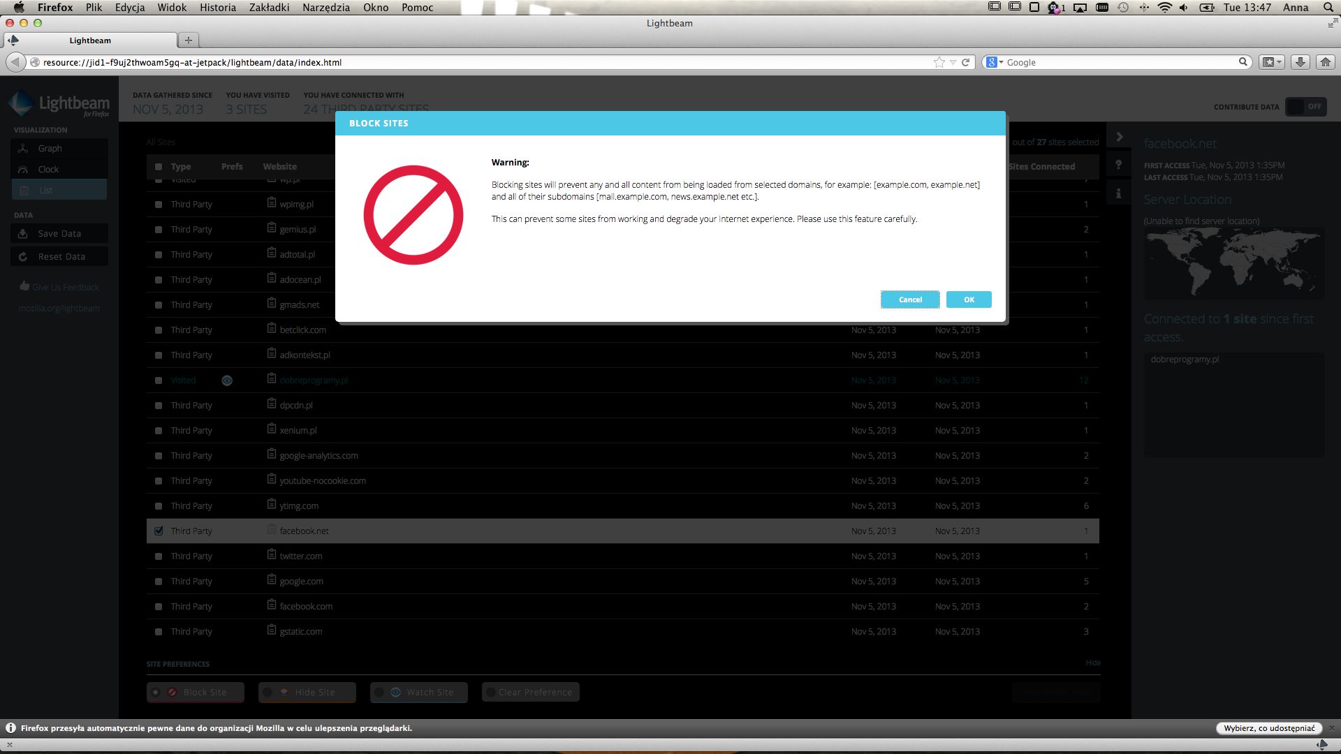Click the site icon beside adkontekst.pl
Viewport: 1341px width, 754px height.
coord(272,353)
